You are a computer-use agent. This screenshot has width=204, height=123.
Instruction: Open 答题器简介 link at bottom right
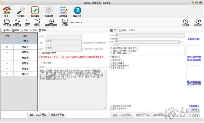click(194, 106)
